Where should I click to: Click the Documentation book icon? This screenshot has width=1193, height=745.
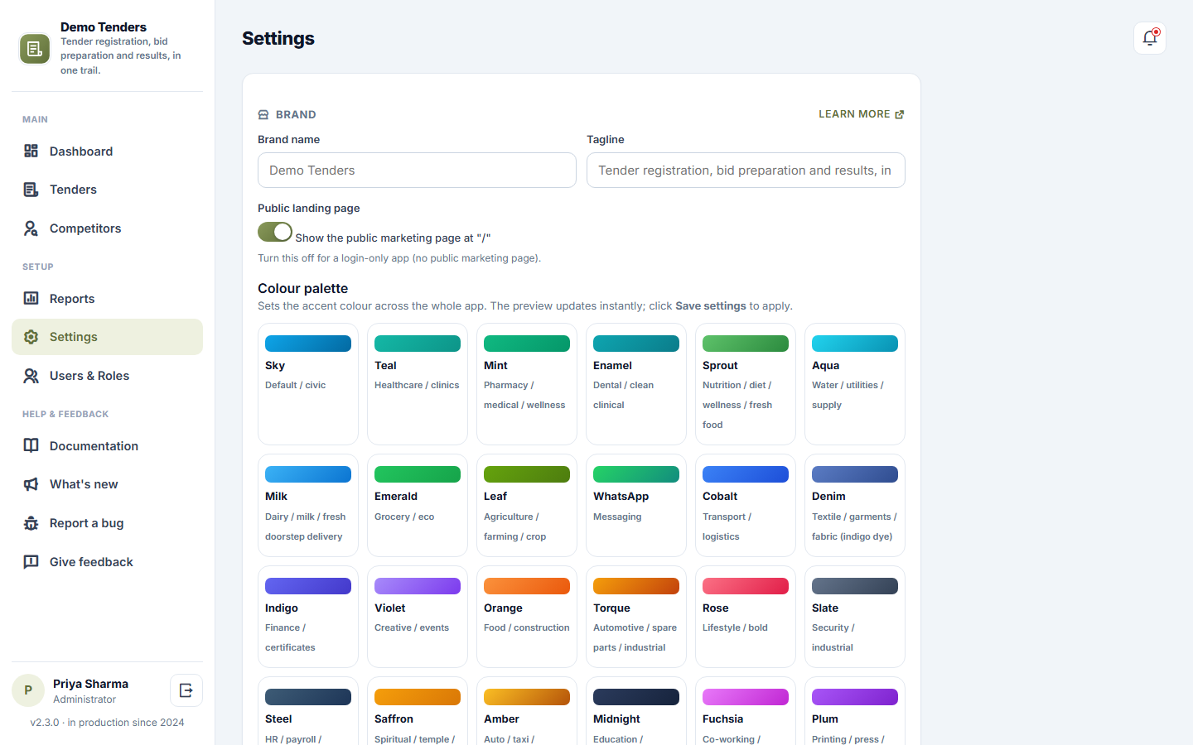coord(31,445)
